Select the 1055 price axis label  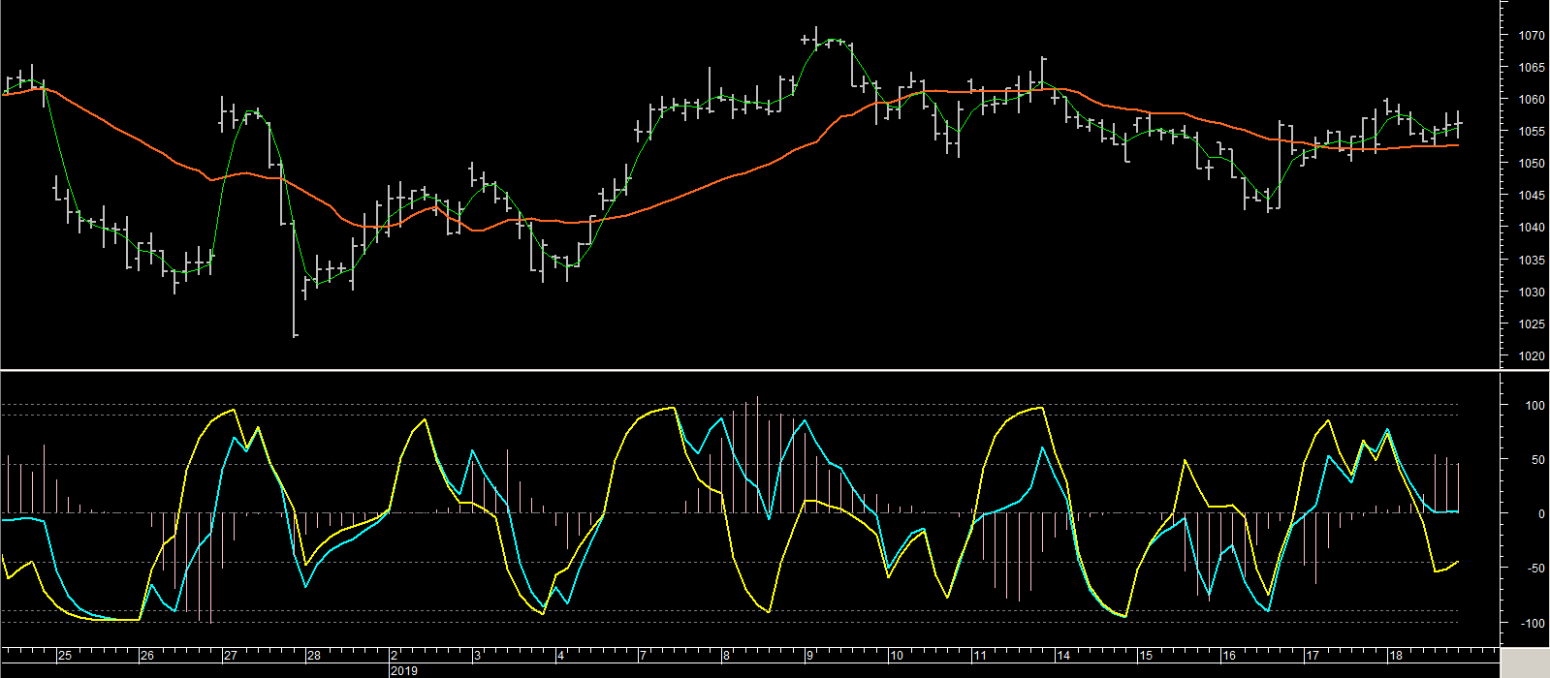[1532, 132]
